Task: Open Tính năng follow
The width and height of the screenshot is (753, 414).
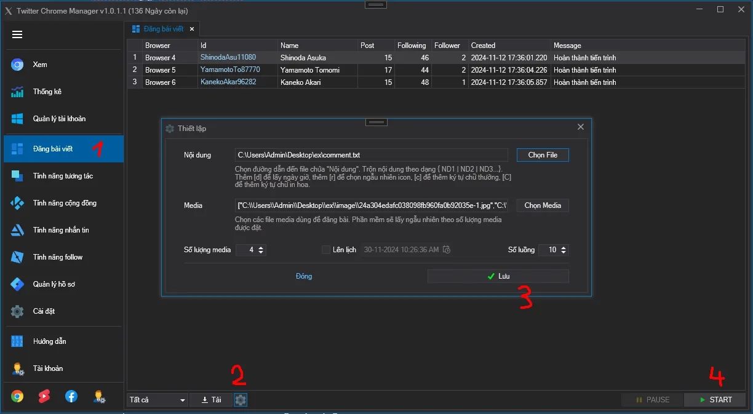Action: point(63,257)
